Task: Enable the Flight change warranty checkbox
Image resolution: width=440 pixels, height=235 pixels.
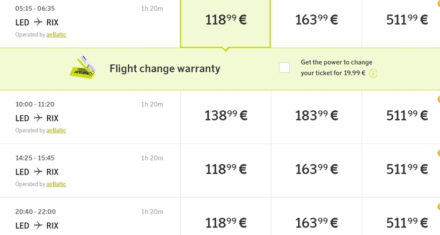Action: click(284, 67)
